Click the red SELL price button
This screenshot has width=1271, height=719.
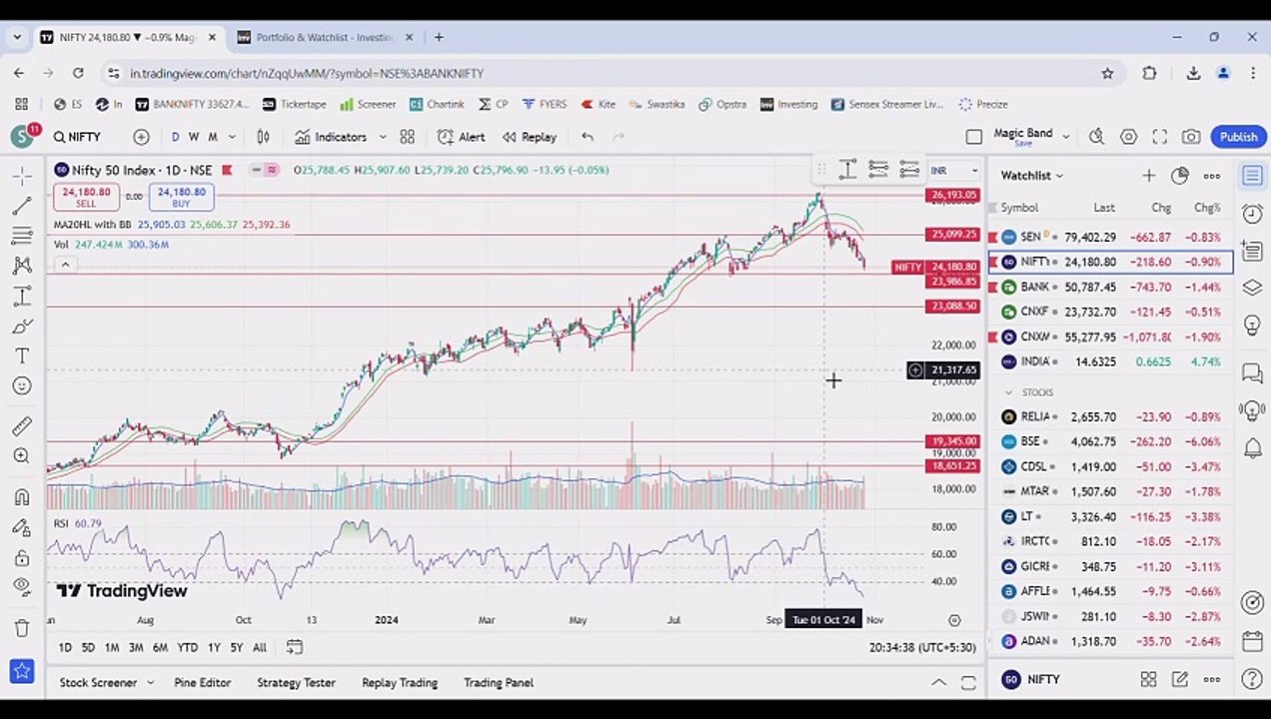[86, 197]
